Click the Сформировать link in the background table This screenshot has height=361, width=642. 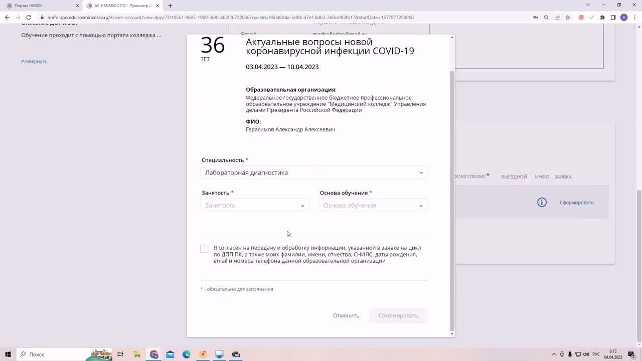577,203
